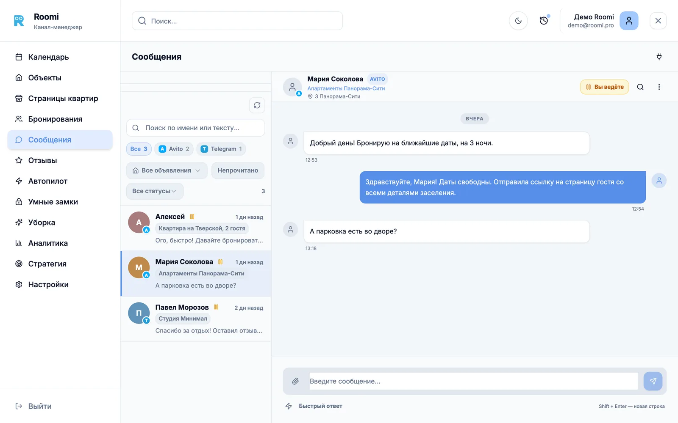The image size is (678, 423).
Task: Navigate to Бронирования
Action: pos(60,119)
